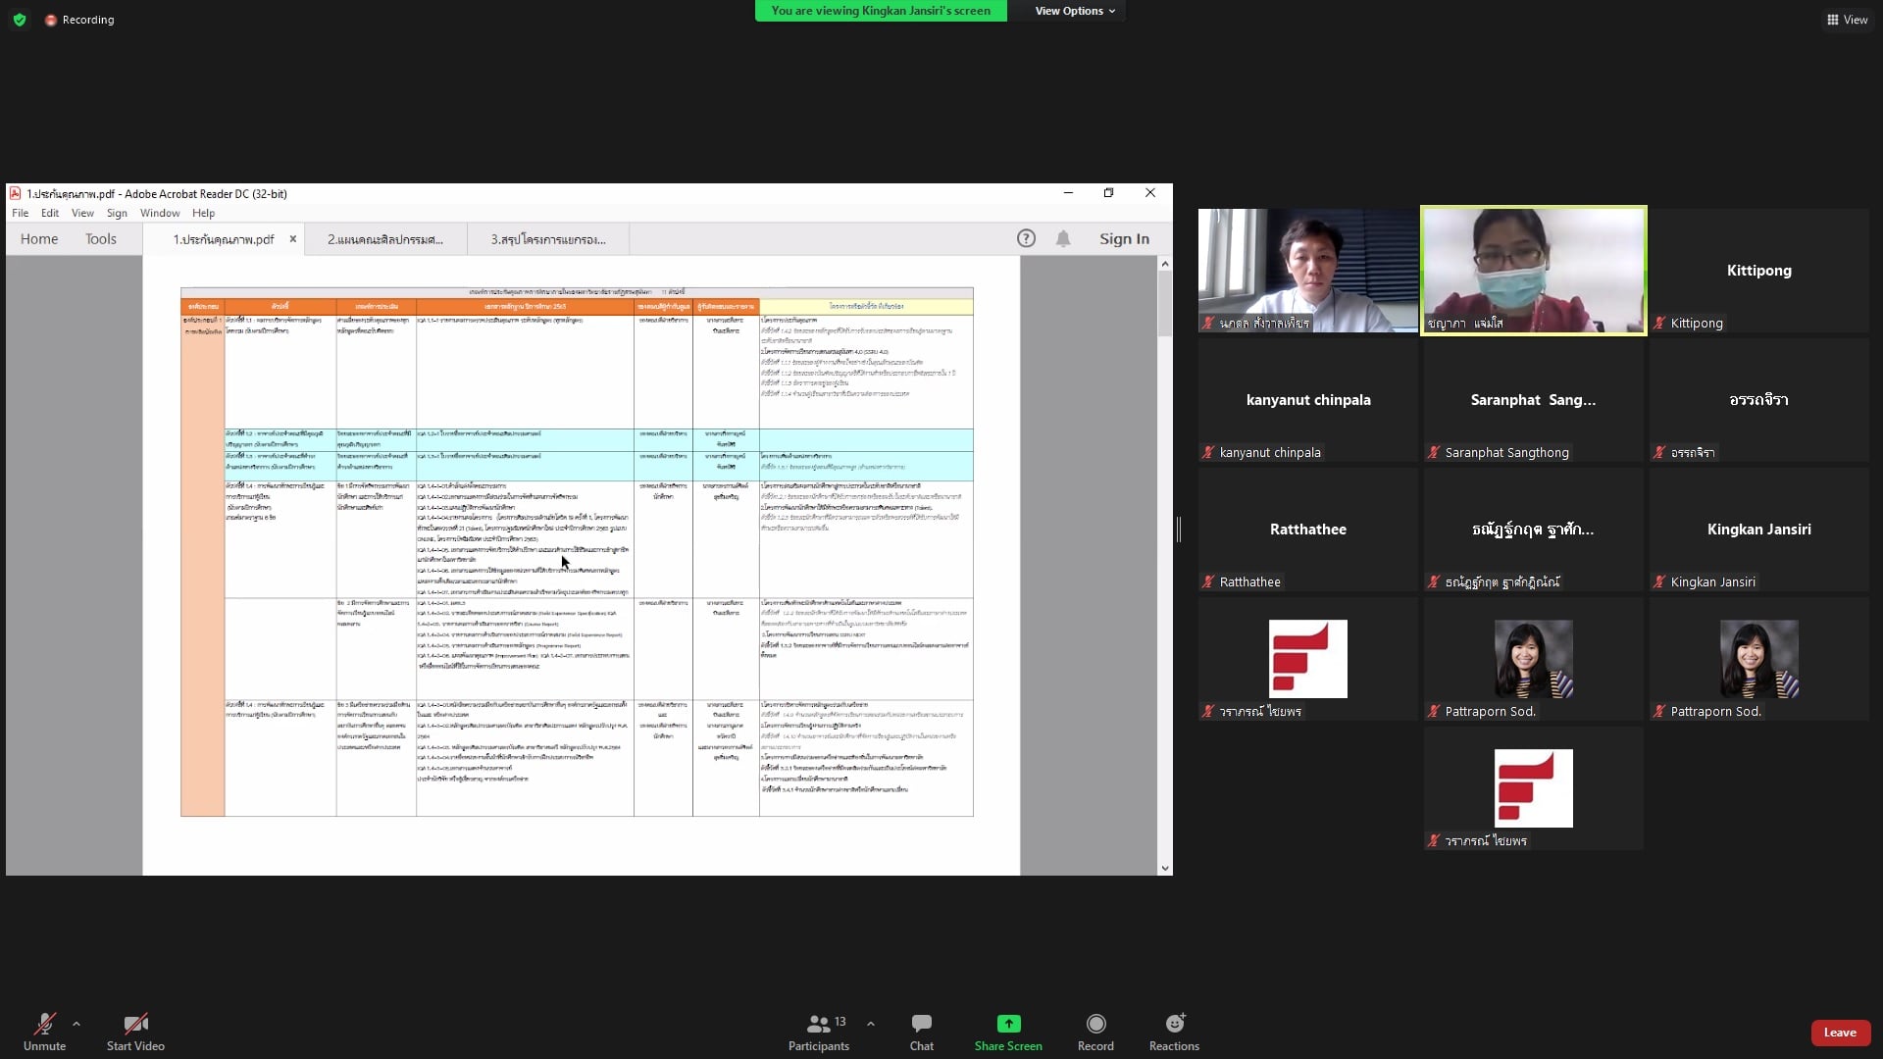The image size is (1883, 1059).
Task: Toggle Start Video camera
Action: [x=135, y=1024]
